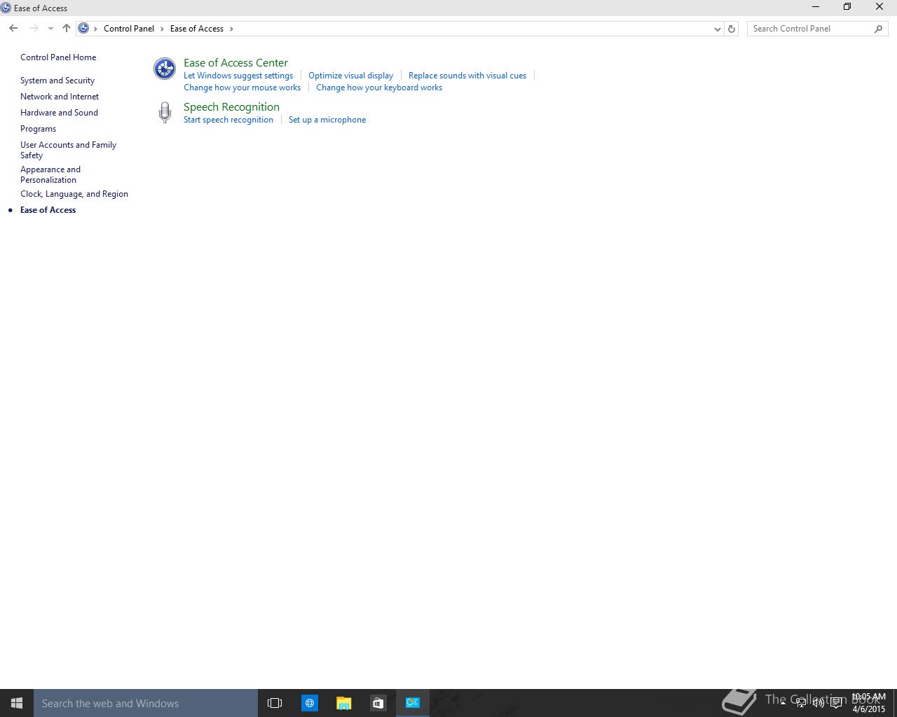Open Clock, Language, and Region
897x717 pixels.
tap(74, 194)
